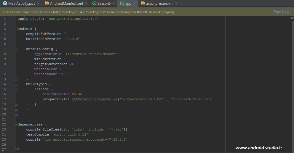Click the Season6 gradle file icon
The width and height of the screenshot is (294, 153).
(95, 4)
